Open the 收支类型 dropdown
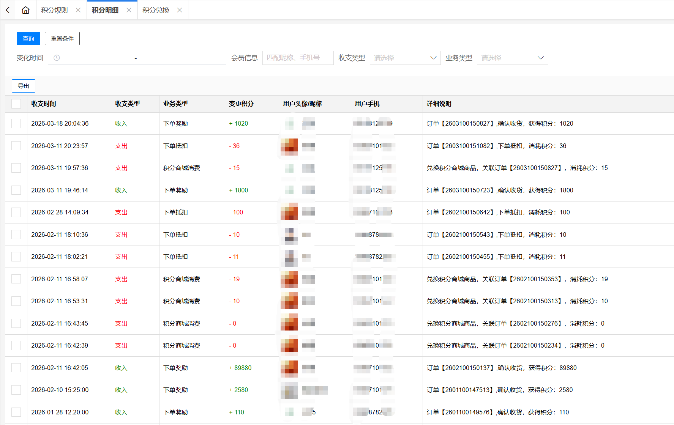This screenshot has width=674, height=425. [405, 58]
